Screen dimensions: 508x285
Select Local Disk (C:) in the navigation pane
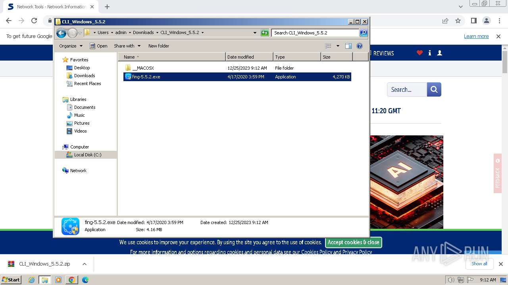tap(87, 155)
